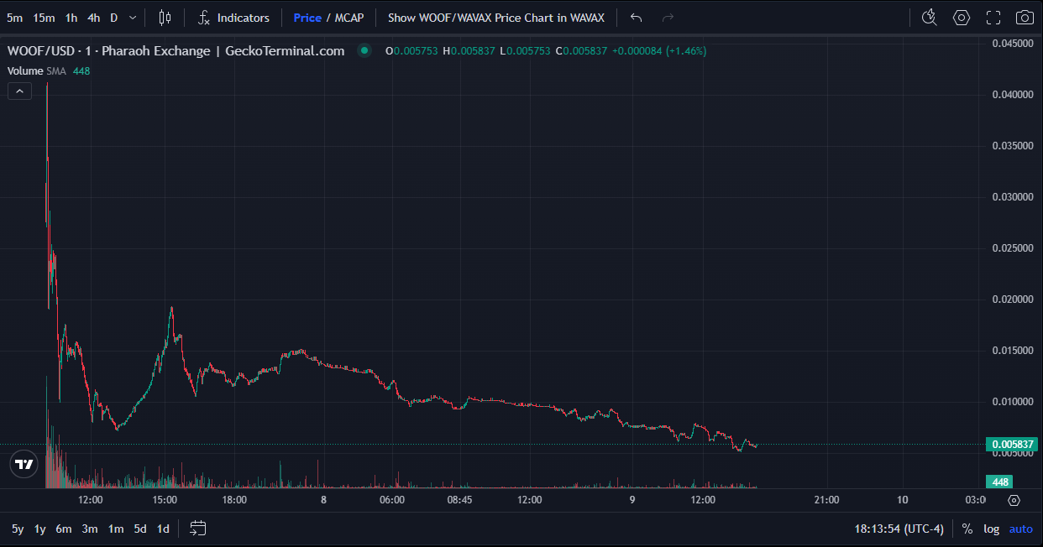This screenshot has width=1043, height=547.
Task: Open the candlestick chart style selector
Action: click(x=165, y=18)
